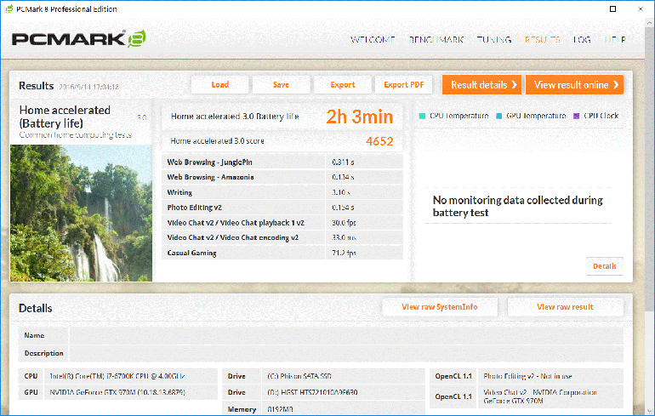Click View raw result
Screen dimensions: 655x416
coord(565,307)
